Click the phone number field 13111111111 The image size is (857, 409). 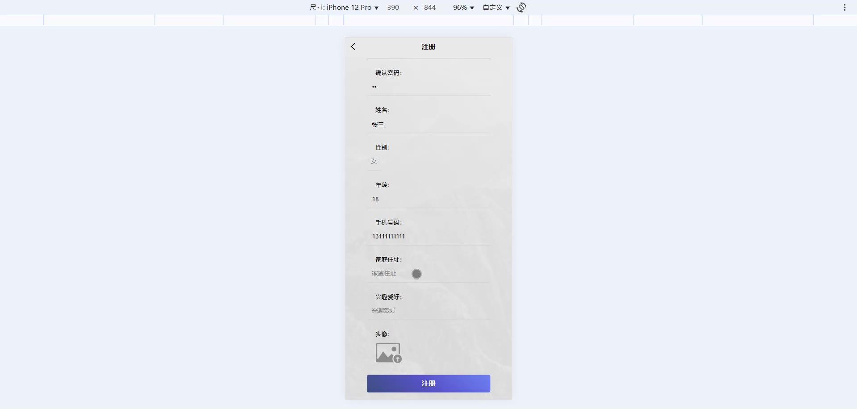(x=428, y=236)
